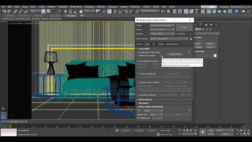
Task: Toggle the Percent Snap icon
Action: 126,11
